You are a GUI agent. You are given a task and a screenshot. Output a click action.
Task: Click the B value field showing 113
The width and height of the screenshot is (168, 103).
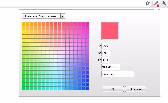[106, 60]
